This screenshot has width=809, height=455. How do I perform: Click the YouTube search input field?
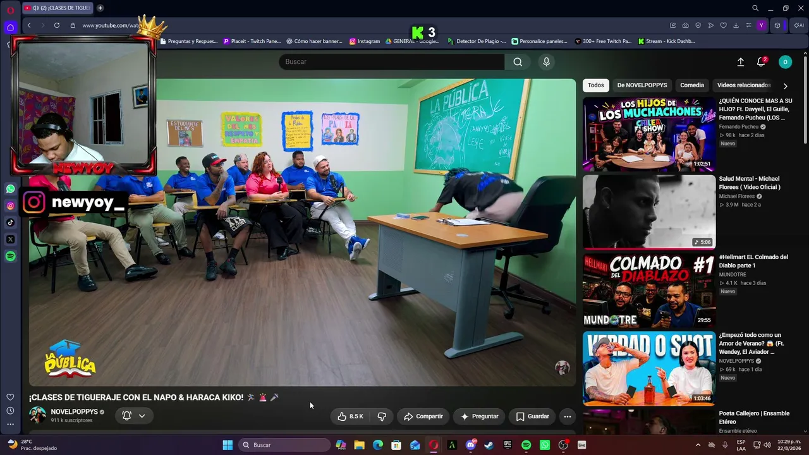392,62
